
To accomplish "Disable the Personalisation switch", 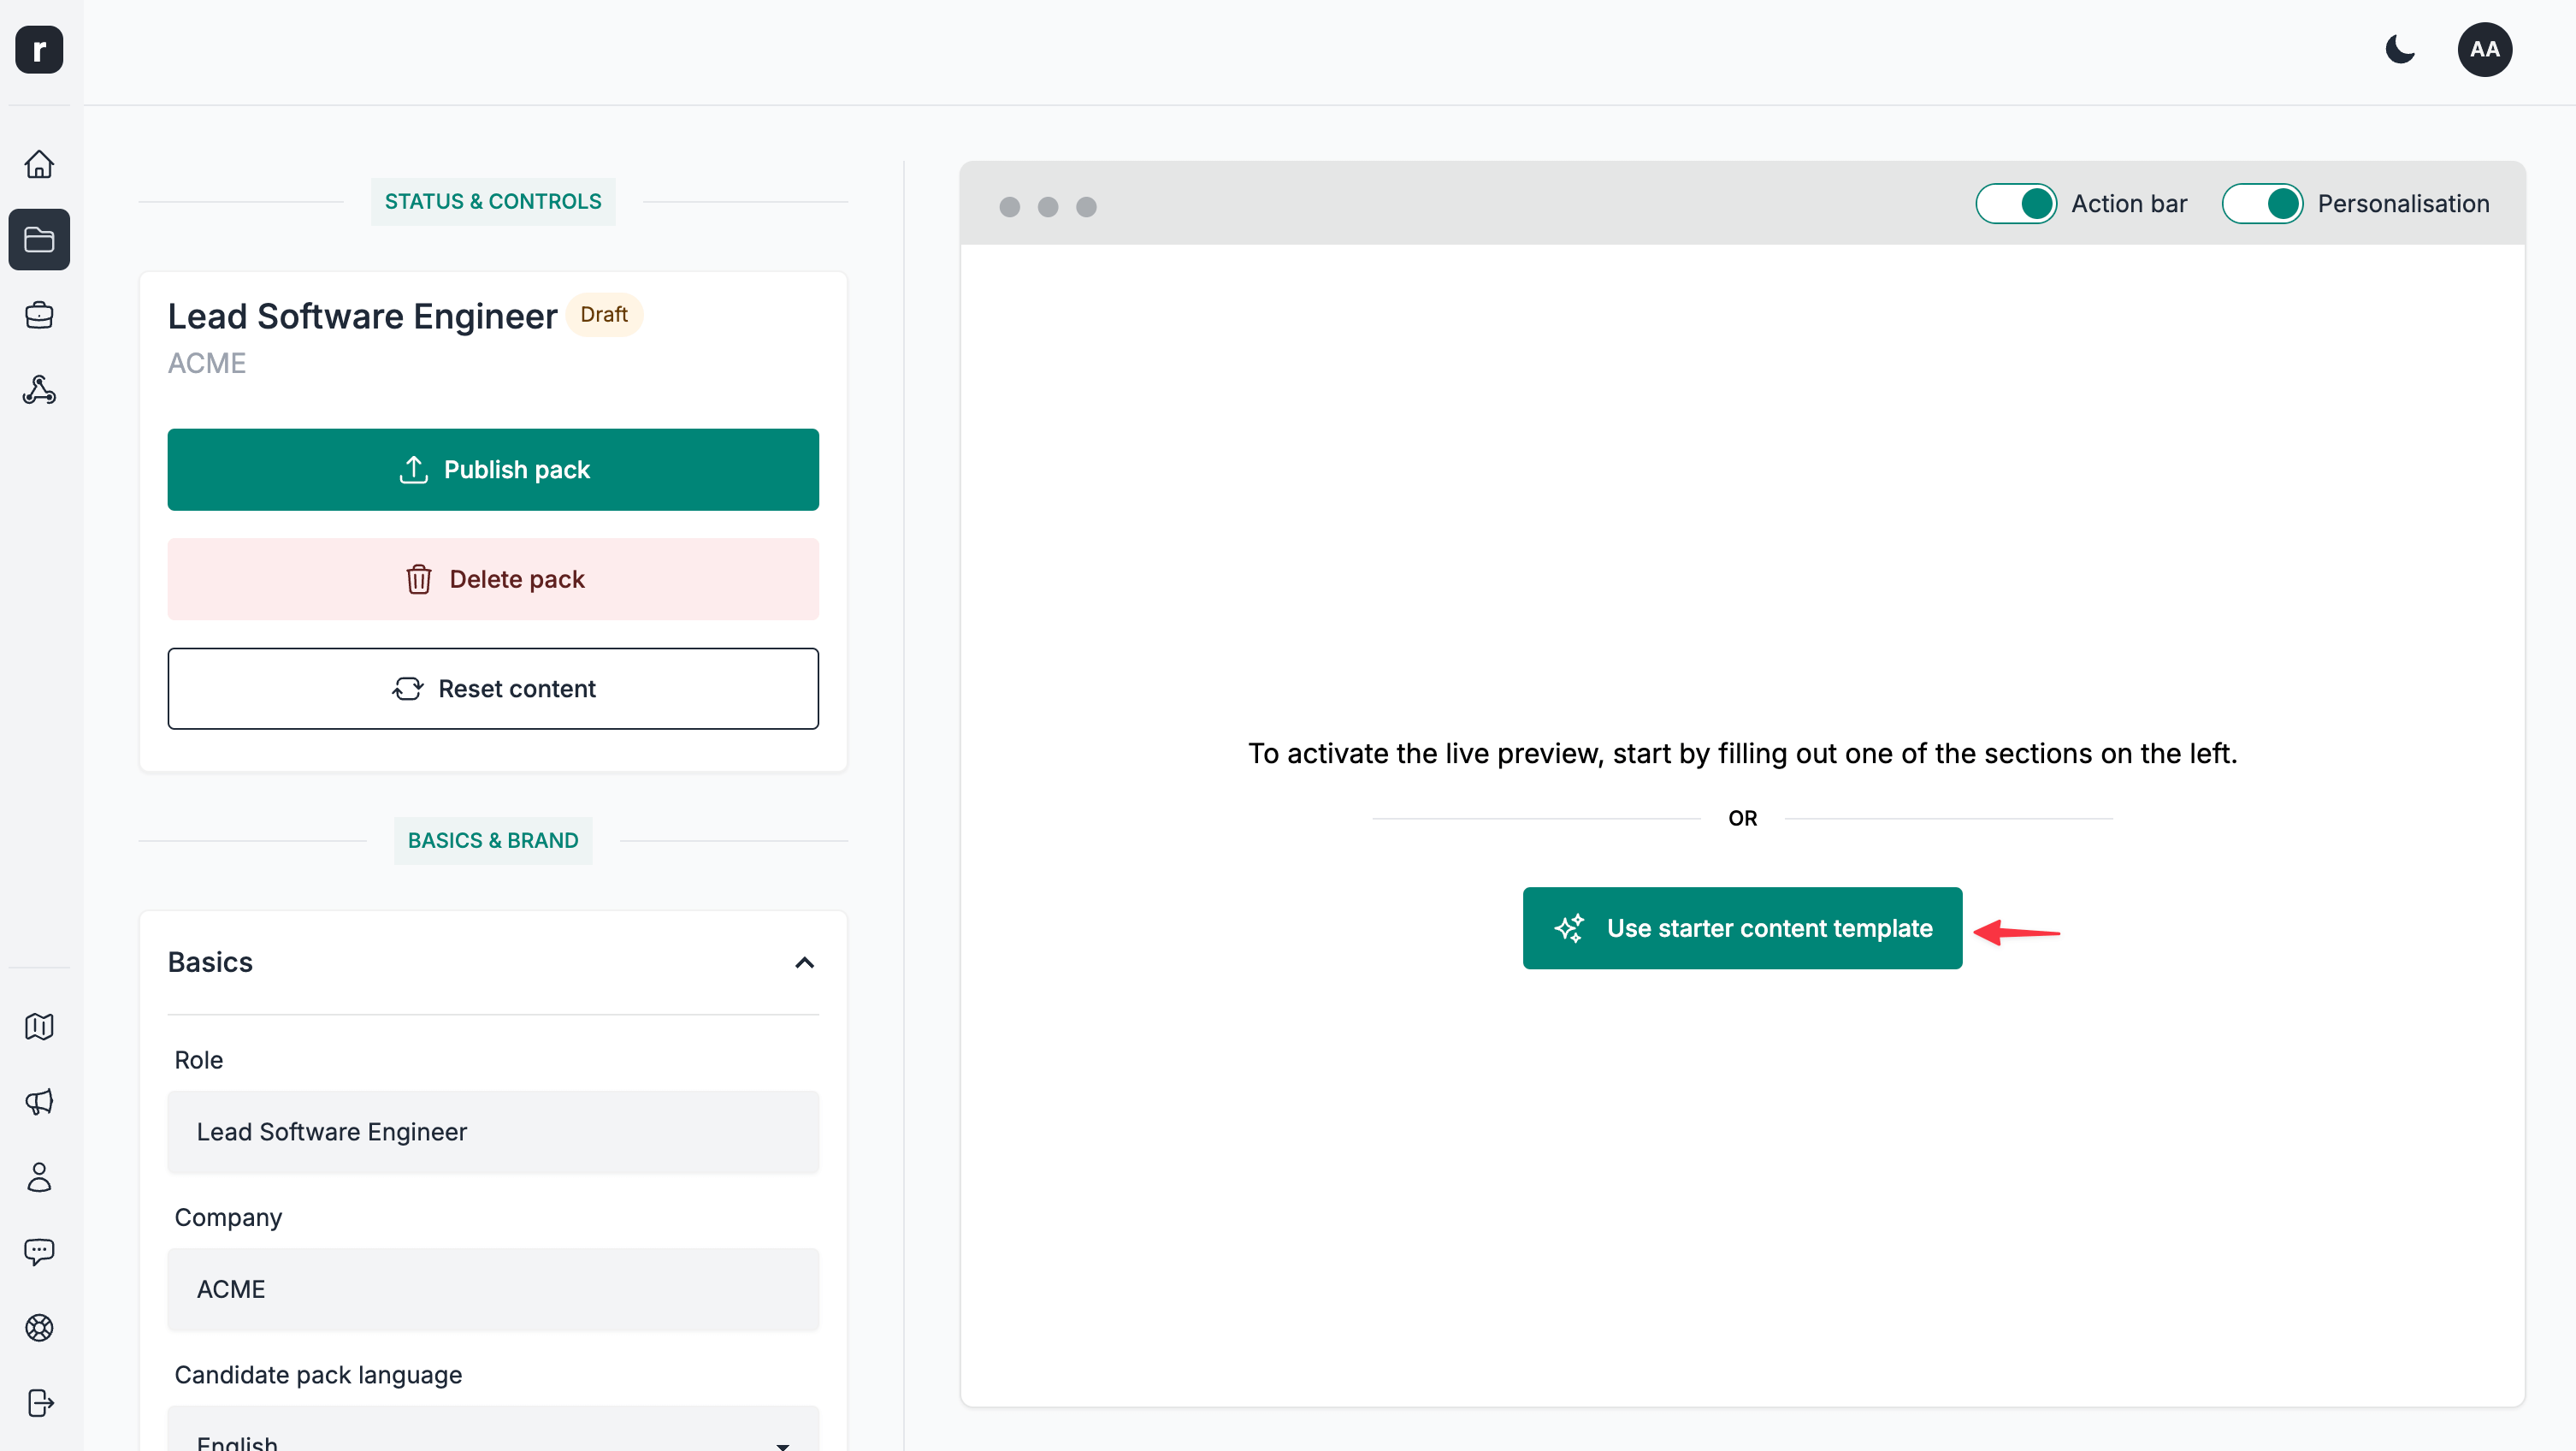I will (2261, 204).
